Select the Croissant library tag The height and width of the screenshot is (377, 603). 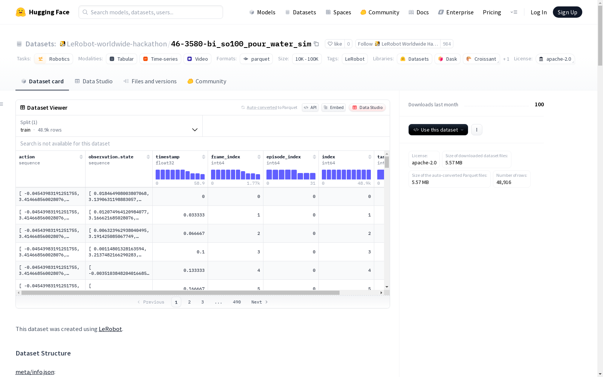[481, 59]
